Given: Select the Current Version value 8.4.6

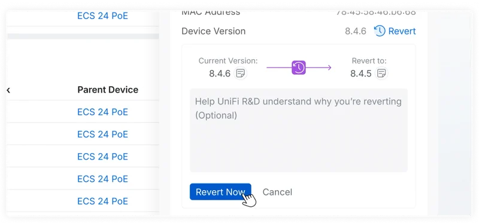Looking at the screenshot, I should pos(220,74).
